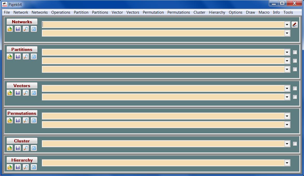The image size is (304, 176).
Task: Open the Tools menu
Action: click(288, 12)
